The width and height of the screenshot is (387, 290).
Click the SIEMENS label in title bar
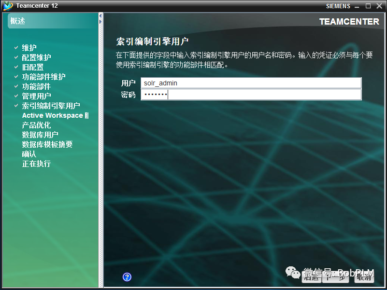[338, 6]
